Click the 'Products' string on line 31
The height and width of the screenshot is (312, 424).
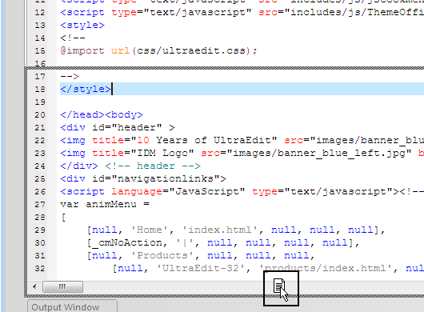coord(162,255)
